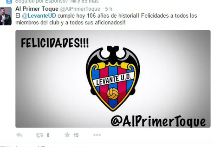The image size is (214, 147).
Task: Click 'Seguido por Esports97-Nit y 85 más'
Action: [57, 2]
